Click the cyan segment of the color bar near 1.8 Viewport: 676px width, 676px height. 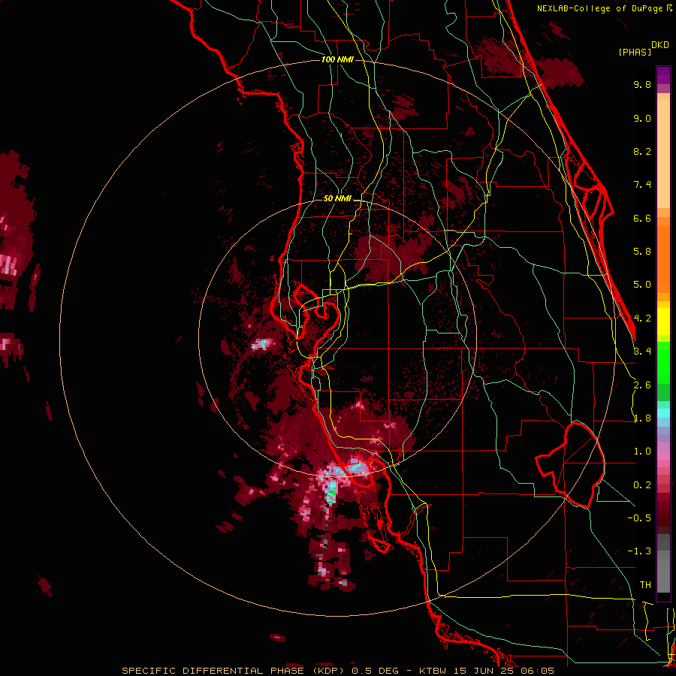coord(663,413)
